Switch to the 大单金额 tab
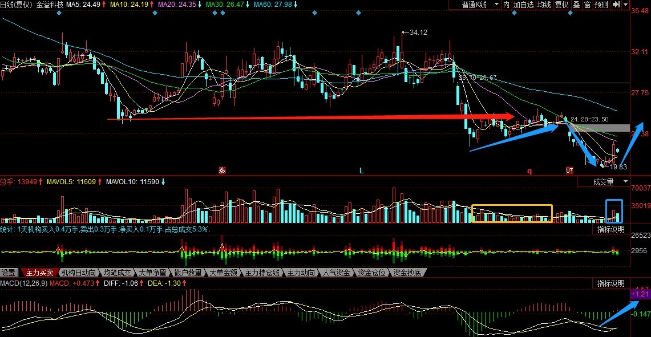651x337 pixels. [x=223, y=273]
